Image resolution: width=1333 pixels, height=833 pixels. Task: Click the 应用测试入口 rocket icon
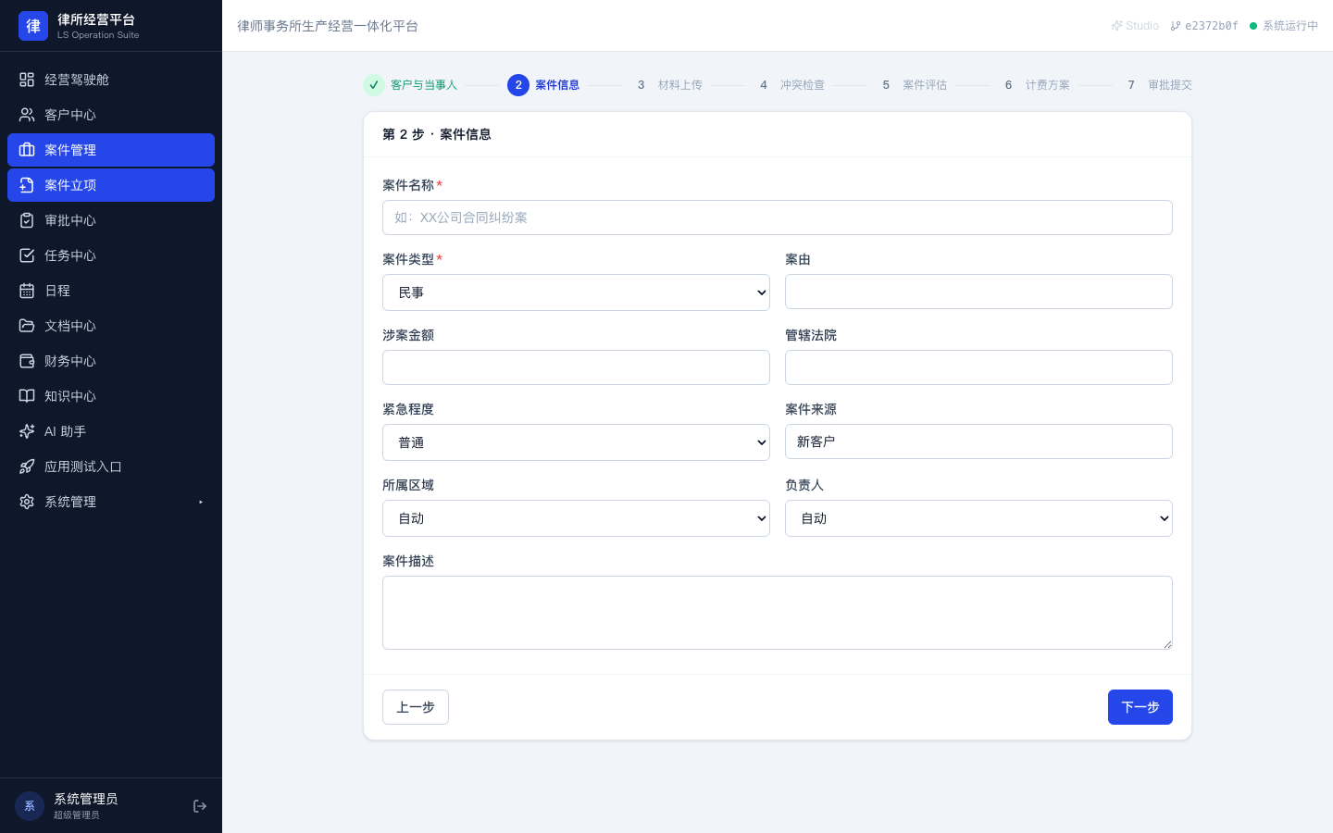(27, 466)
